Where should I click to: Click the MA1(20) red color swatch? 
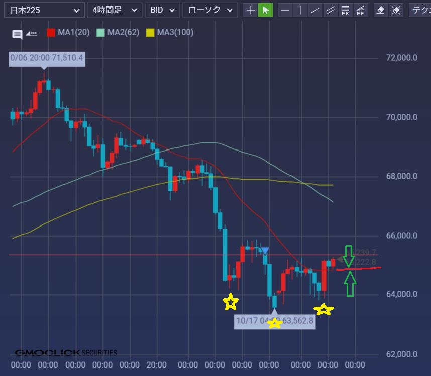click(x=51, y=33)
